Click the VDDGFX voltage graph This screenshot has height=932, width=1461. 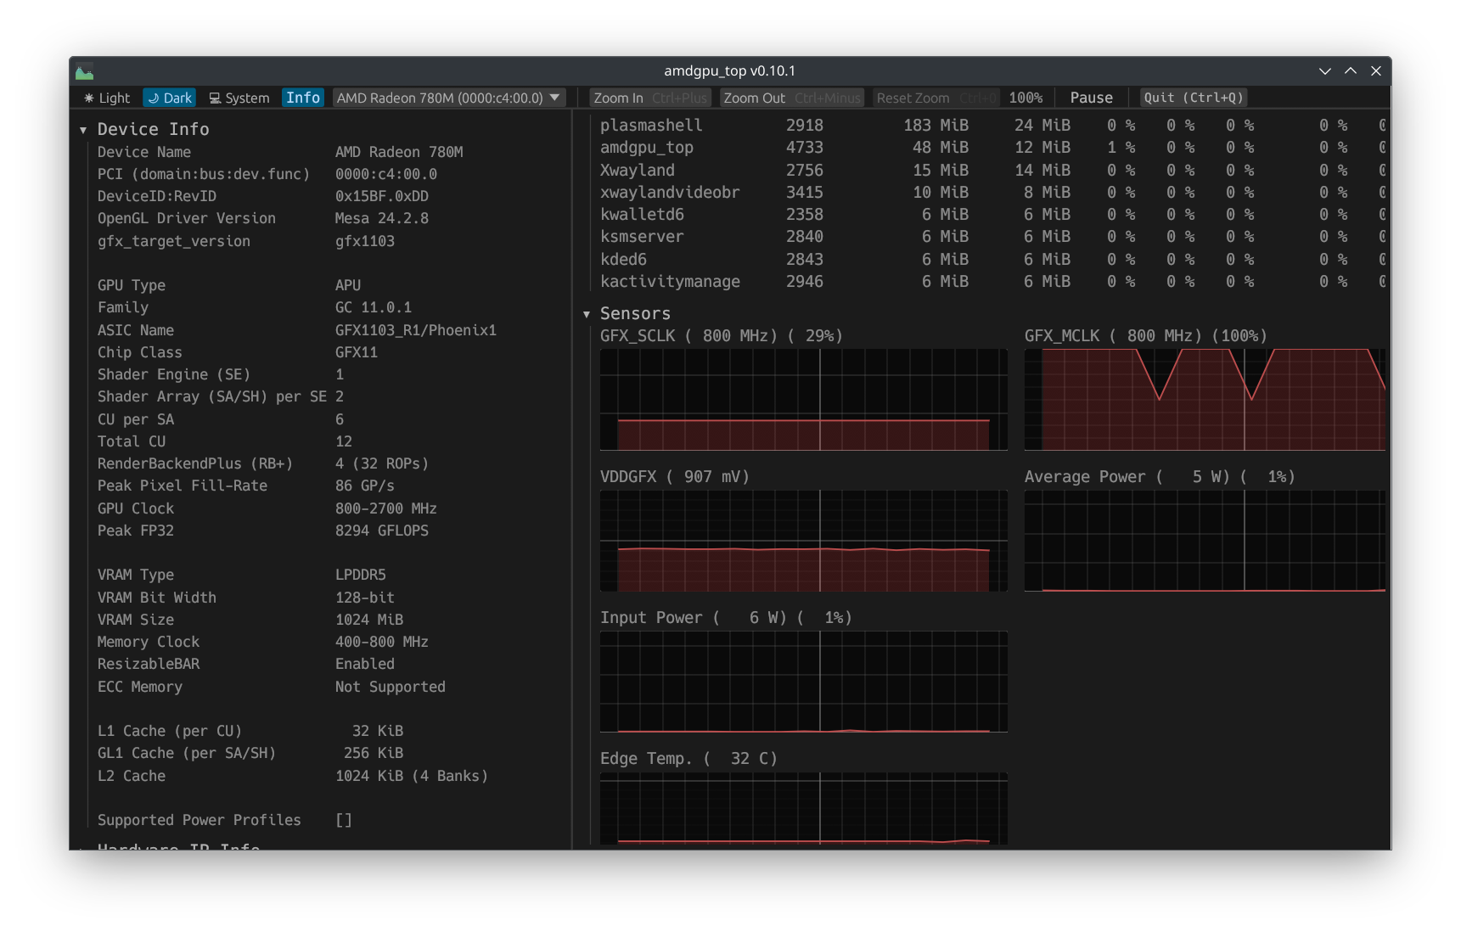[803, 541]
